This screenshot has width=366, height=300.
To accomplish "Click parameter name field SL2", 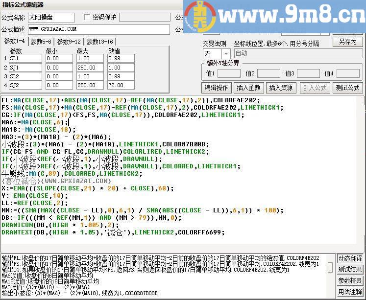I will click(25, 76).
